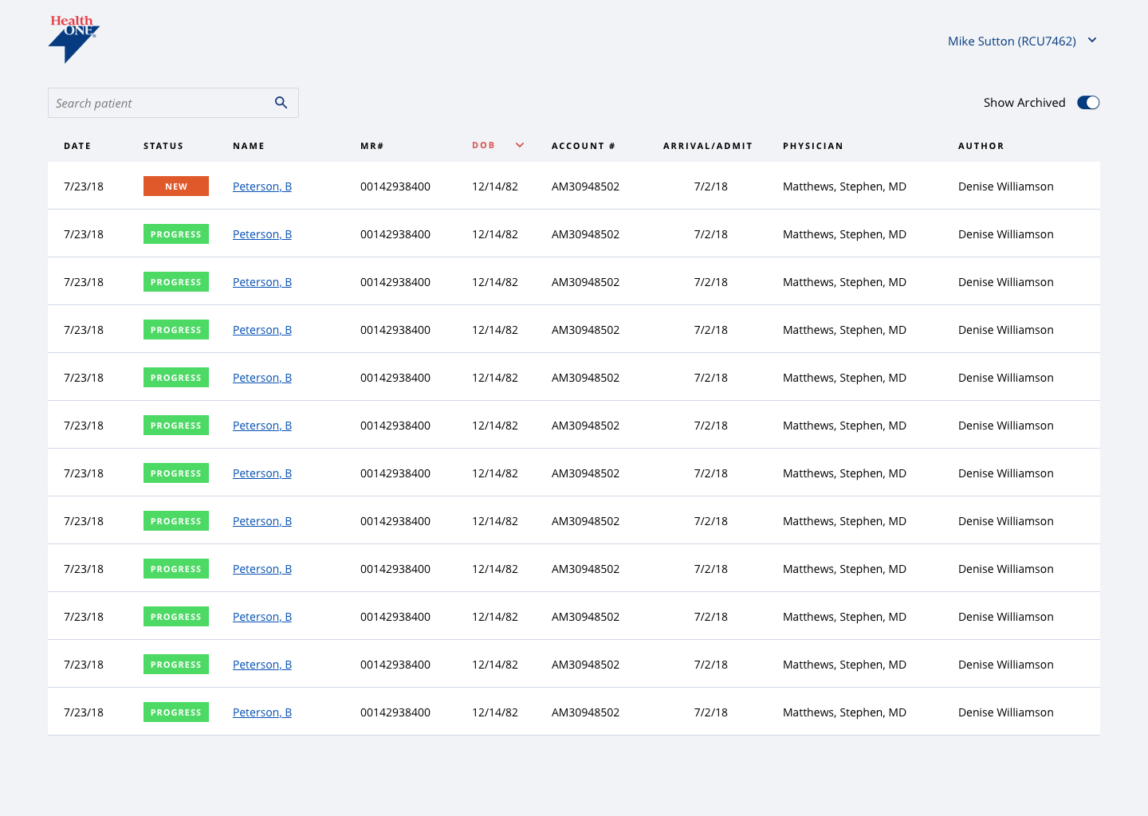This screenshot has height=816, width=1148.
Task: Click the HealthONE logo
Action: point(74,39)
